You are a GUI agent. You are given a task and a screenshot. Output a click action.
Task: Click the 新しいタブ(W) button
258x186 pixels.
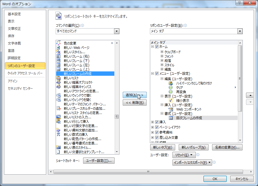[163, 147]
